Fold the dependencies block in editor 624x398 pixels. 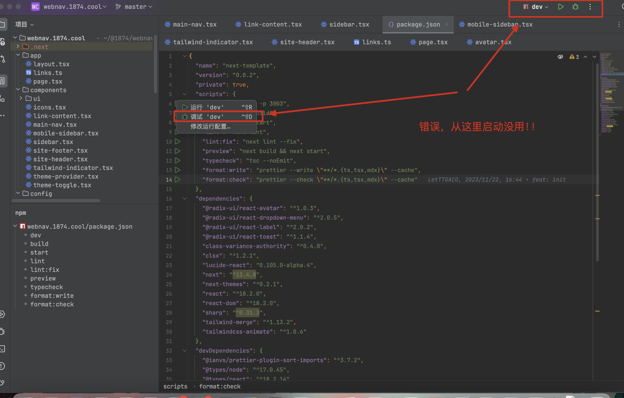[184, 199]
